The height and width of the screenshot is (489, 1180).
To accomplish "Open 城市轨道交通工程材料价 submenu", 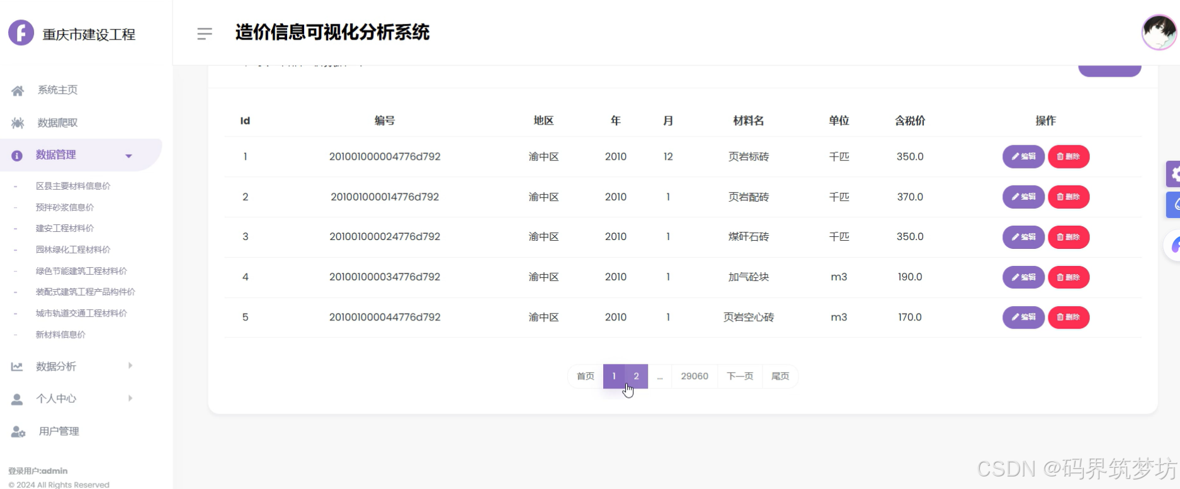I will point(81,313).
